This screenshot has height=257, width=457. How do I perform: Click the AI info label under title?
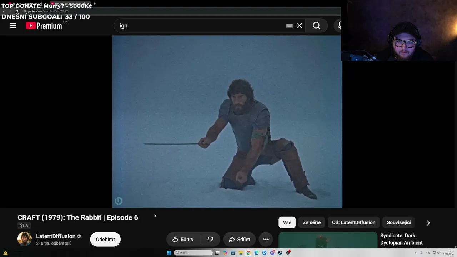[25, 226]
